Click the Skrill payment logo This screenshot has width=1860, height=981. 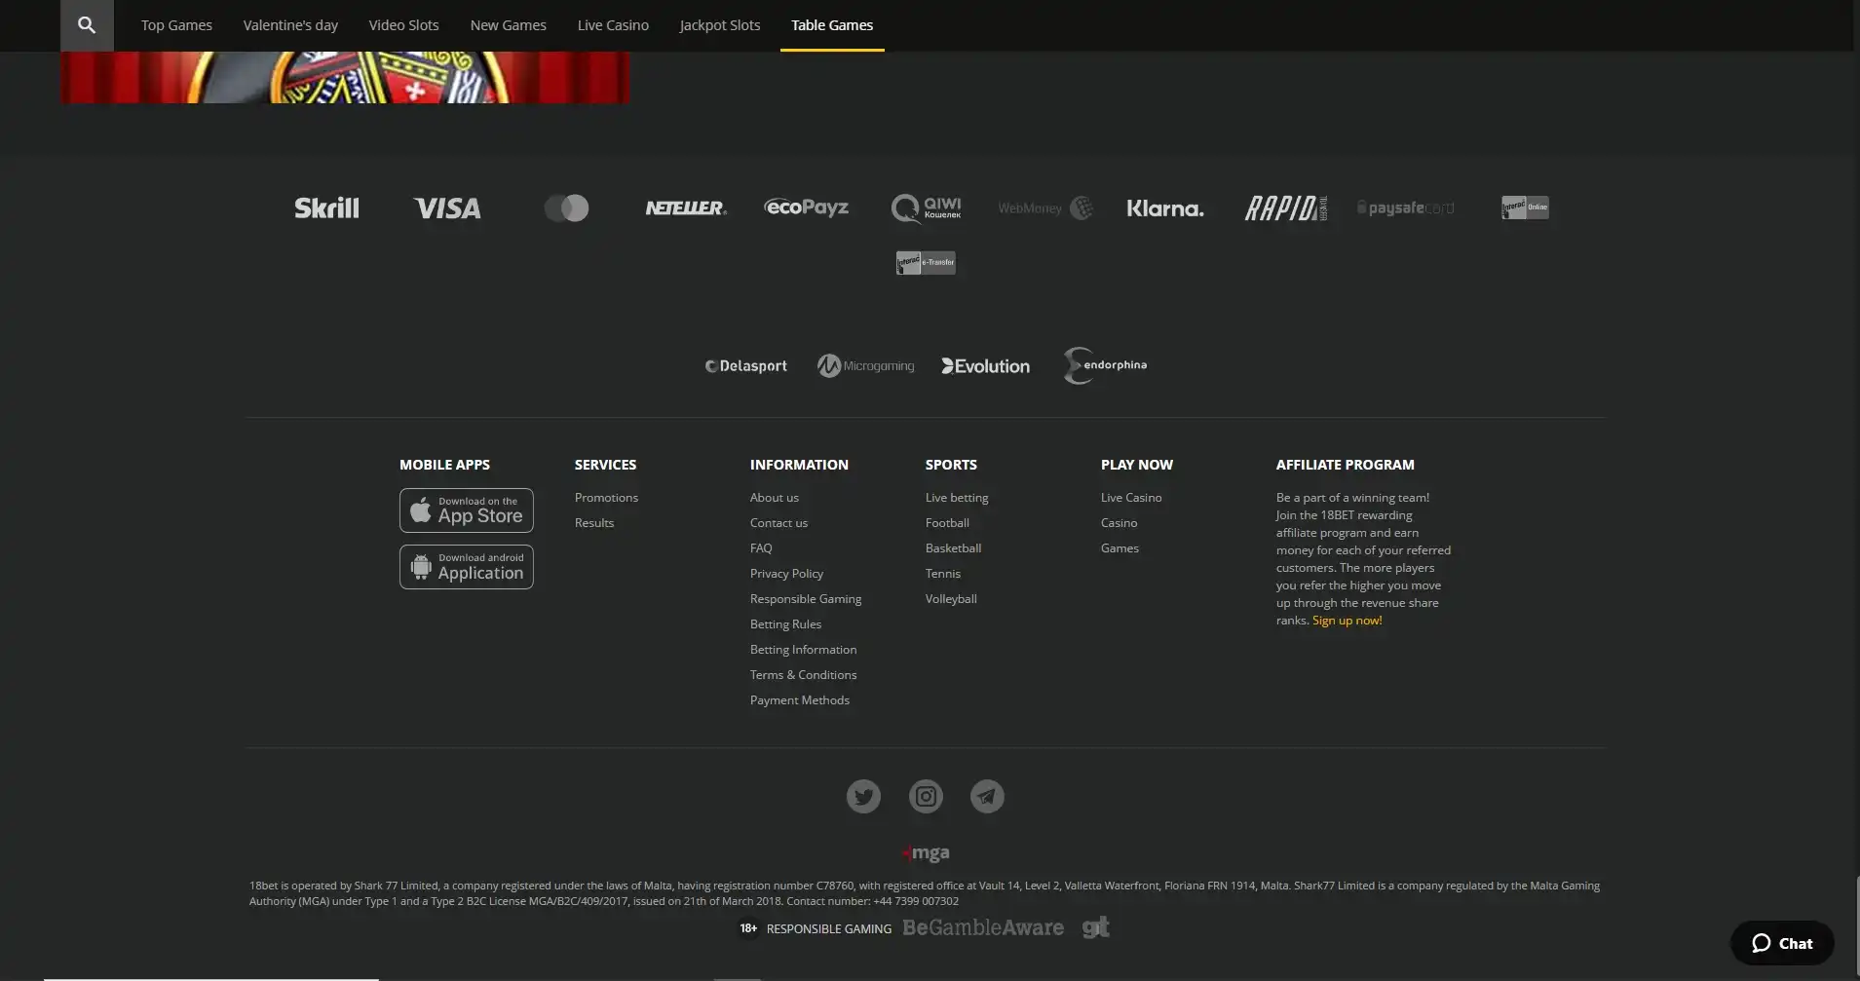(326, 208)
